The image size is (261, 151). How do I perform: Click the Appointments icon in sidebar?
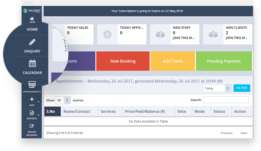pyautogui.click(x=32, y=85)
